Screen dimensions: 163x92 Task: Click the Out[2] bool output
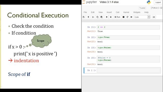pyautogui.click(x=100, y=42)
